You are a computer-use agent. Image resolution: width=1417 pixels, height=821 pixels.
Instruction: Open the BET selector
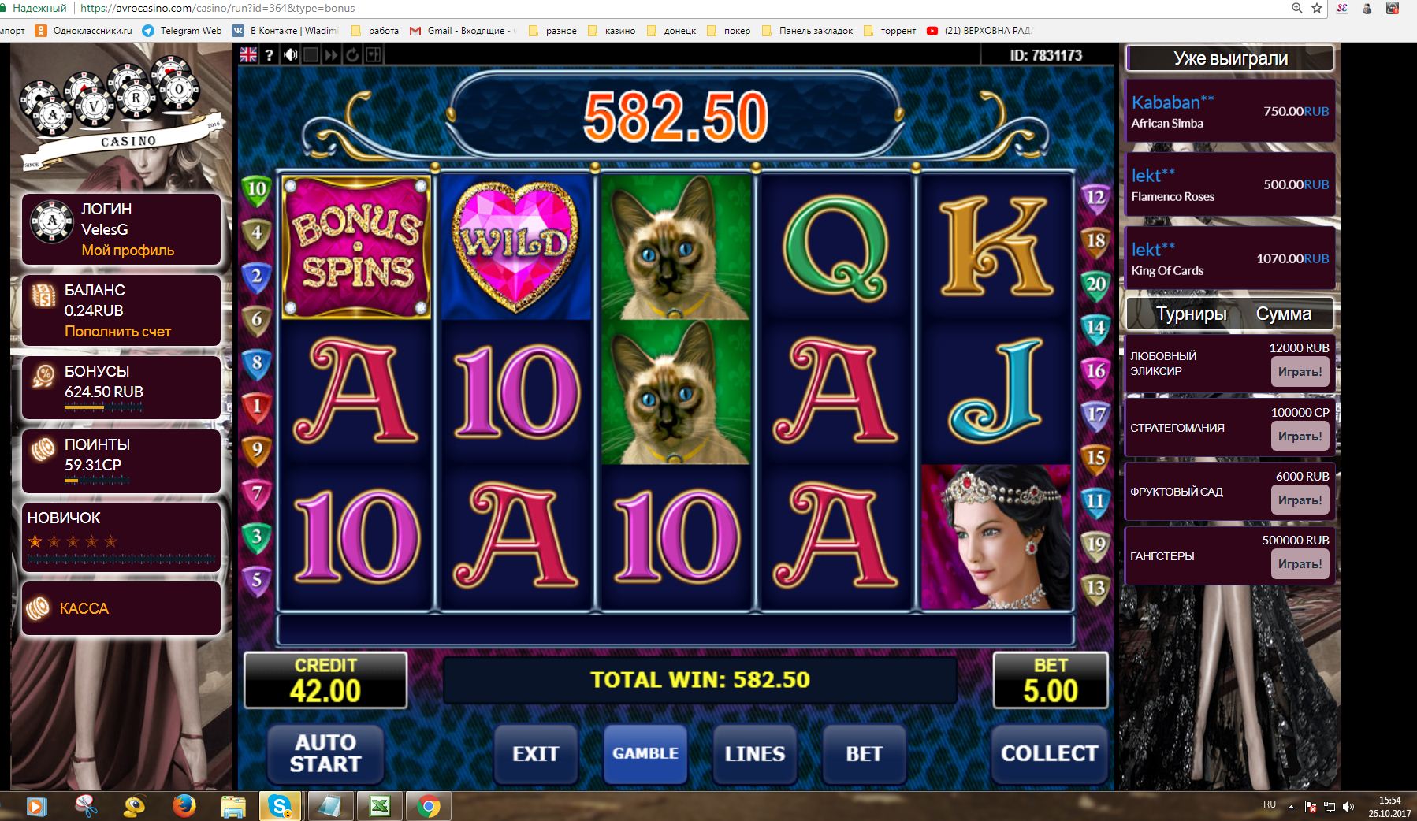865,753
